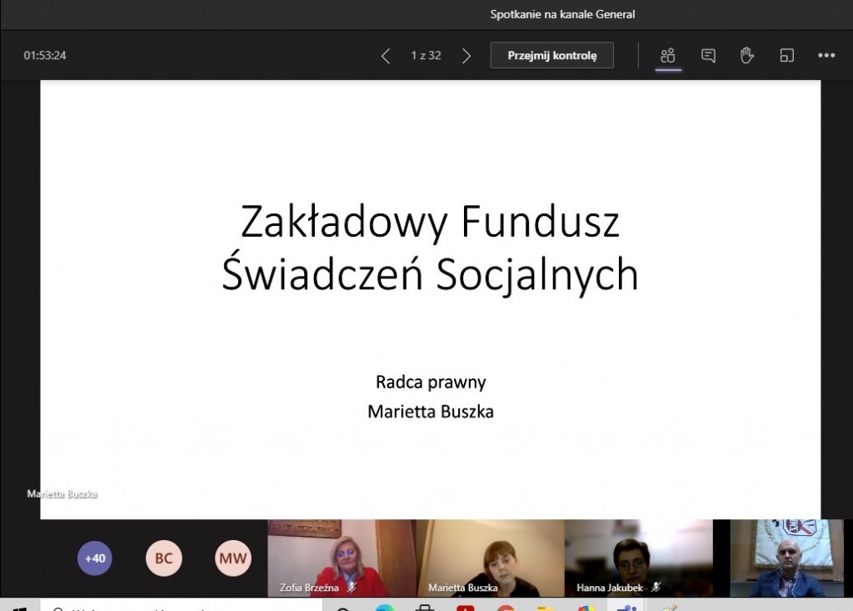Open the More actions ellipsis menu
The height and width of the screenshot is (611, 853).
coord(826,55)
